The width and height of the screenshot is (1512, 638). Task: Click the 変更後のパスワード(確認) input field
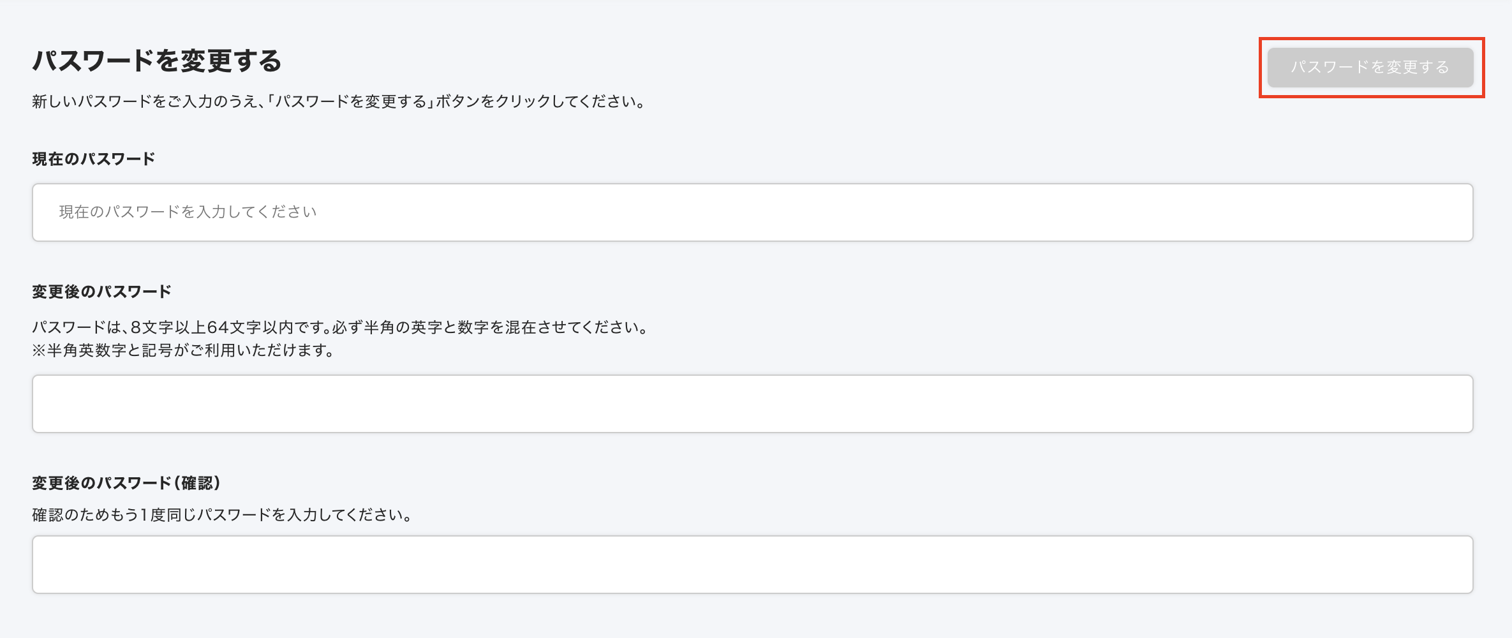coord(753,565)
